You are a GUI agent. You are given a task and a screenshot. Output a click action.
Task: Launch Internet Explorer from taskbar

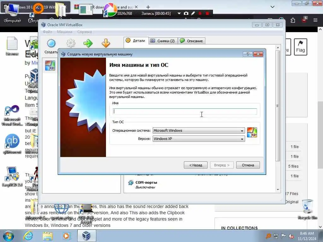coord(28,236)
